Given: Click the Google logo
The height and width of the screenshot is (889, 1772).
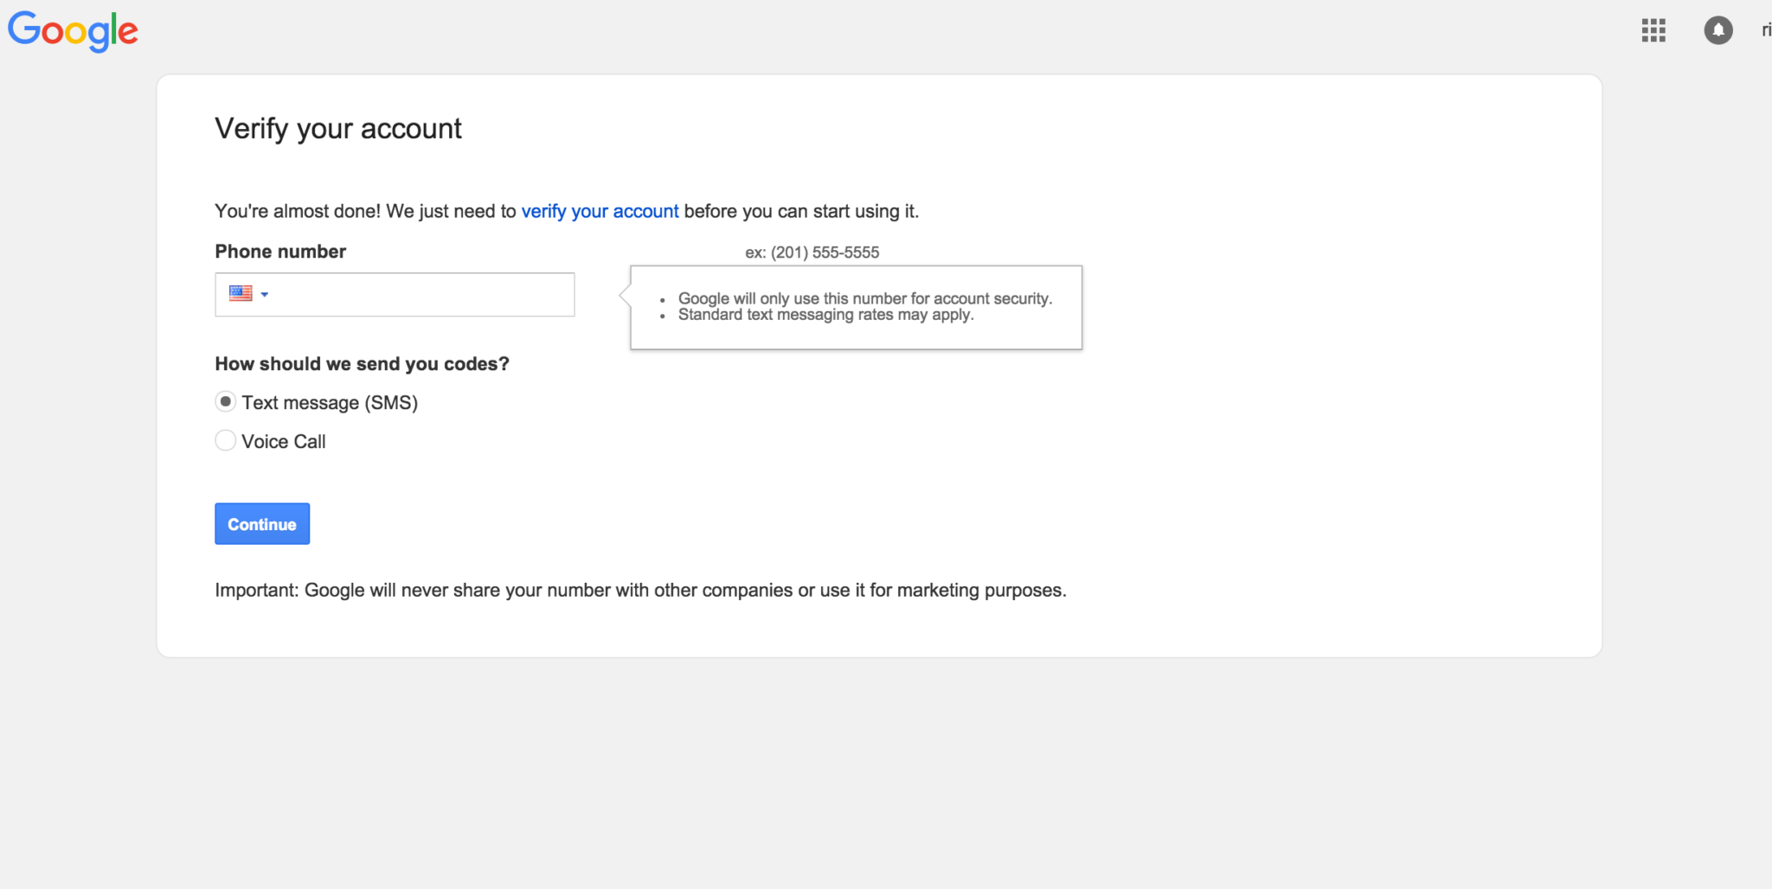Looking at the screenshot, I should [73, 31].
